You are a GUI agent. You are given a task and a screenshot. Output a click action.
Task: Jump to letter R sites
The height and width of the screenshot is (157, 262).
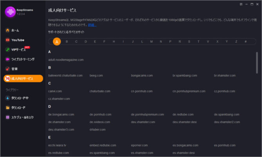tap(180, 42)
